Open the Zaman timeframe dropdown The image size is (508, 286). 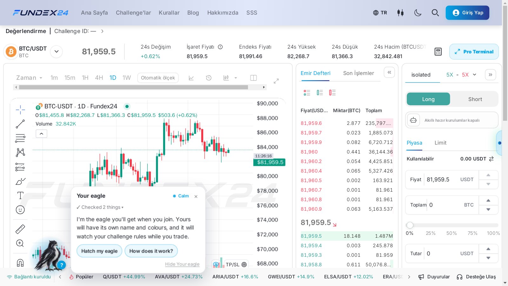(29, 78)
